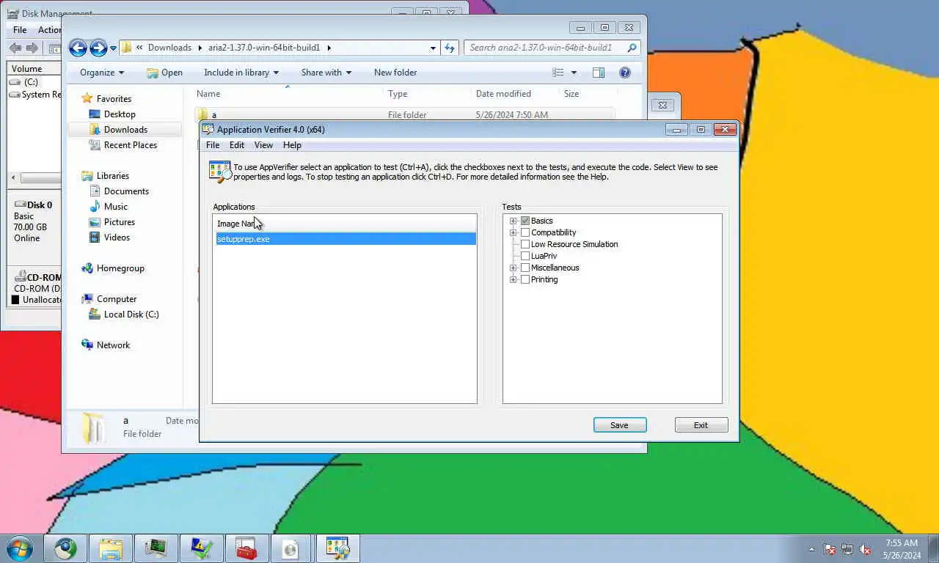Expand the Basics test node
939x563 pixels.
click(514, 221)
